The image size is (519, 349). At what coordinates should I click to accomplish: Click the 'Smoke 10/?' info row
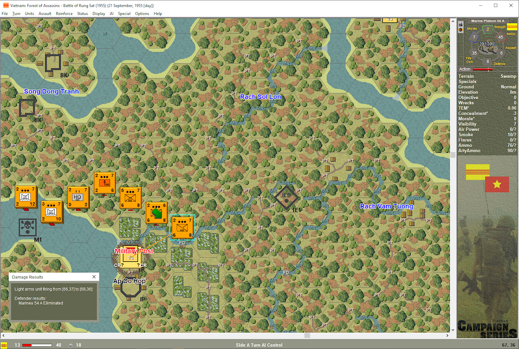pos(487,135)
